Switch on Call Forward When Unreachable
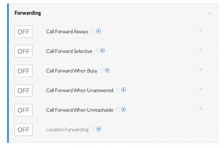Screen dimensions: 224x148 pyautogui.click(x=23, y=110)
